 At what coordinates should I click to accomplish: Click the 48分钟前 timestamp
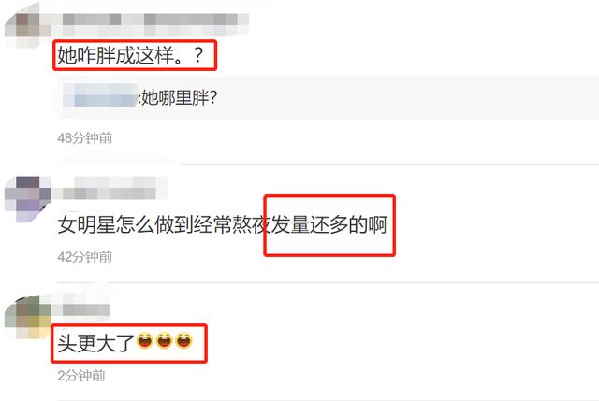85,137
